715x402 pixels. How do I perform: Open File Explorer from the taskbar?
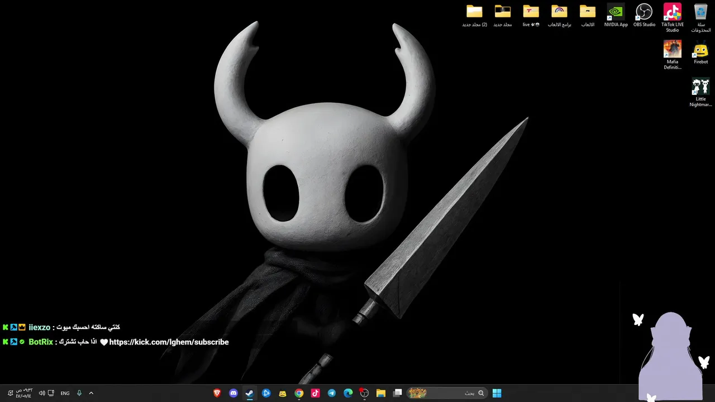click(381, 393)
